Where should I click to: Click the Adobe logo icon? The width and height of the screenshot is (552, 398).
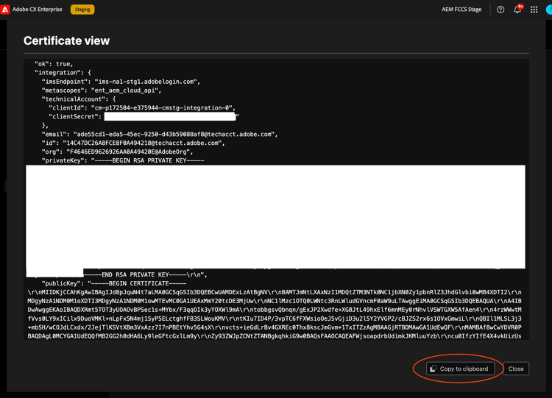pyautogui.click(x=4, y=10)
